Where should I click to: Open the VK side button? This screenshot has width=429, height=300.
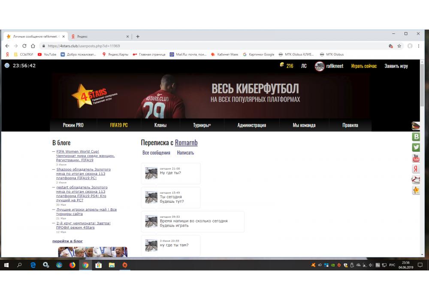416,137
